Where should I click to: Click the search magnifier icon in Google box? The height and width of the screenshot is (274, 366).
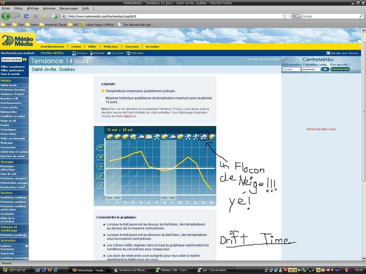361,16
